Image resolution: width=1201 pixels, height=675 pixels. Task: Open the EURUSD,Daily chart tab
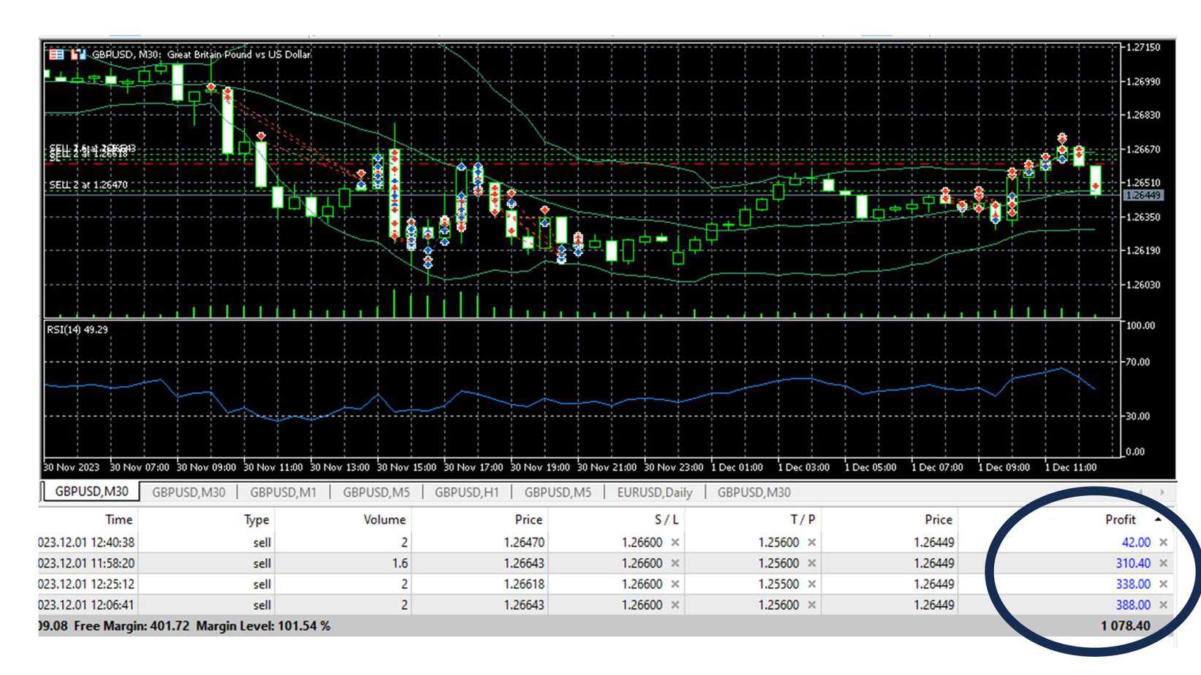[x=654, y=492]
